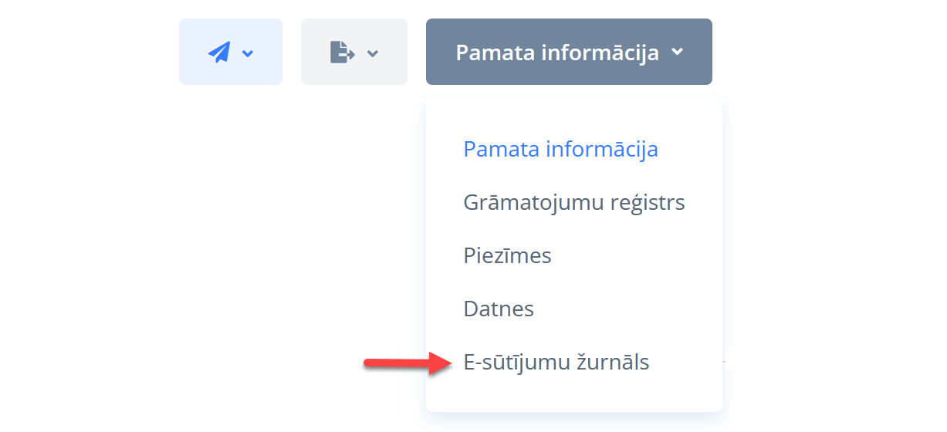The width and height of the screenshot is (947, 432).
Task: Select the highlighted Pamata informācija menu entry
Action: click(560, 149)
